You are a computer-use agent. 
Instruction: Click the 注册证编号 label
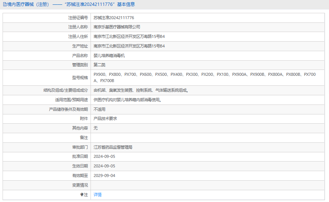[78, 18]
